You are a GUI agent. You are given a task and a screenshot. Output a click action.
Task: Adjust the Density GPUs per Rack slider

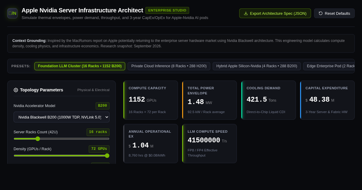click(x=62, y=156)
